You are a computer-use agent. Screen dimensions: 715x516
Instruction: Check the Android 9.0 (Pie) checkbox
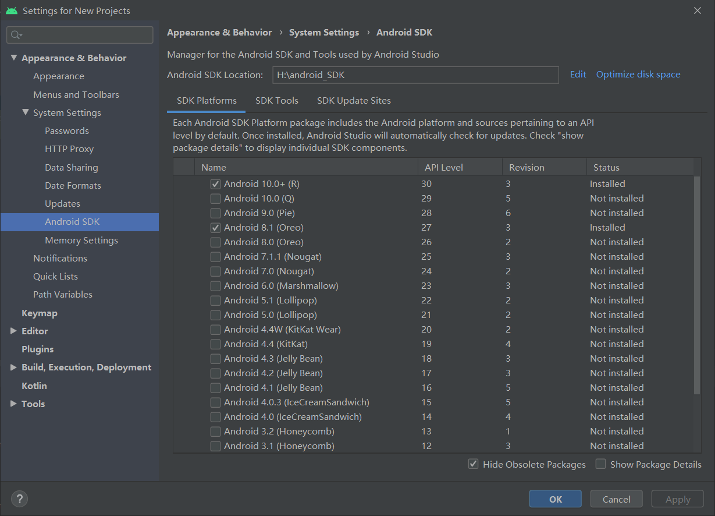pyautogui.click(x=215, y=213)
